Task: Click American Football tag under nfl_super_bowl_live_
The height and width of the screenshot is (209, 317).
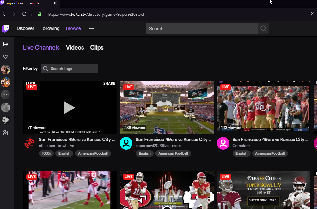Action: (93, 153)
